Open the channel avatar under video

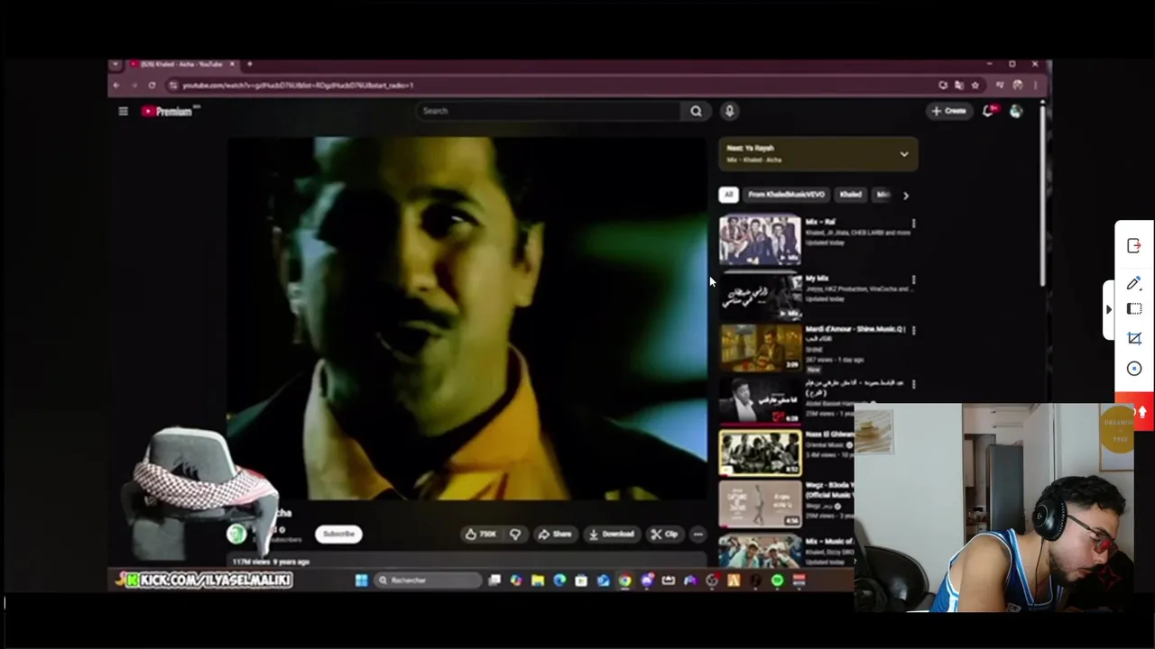(237, 534)
